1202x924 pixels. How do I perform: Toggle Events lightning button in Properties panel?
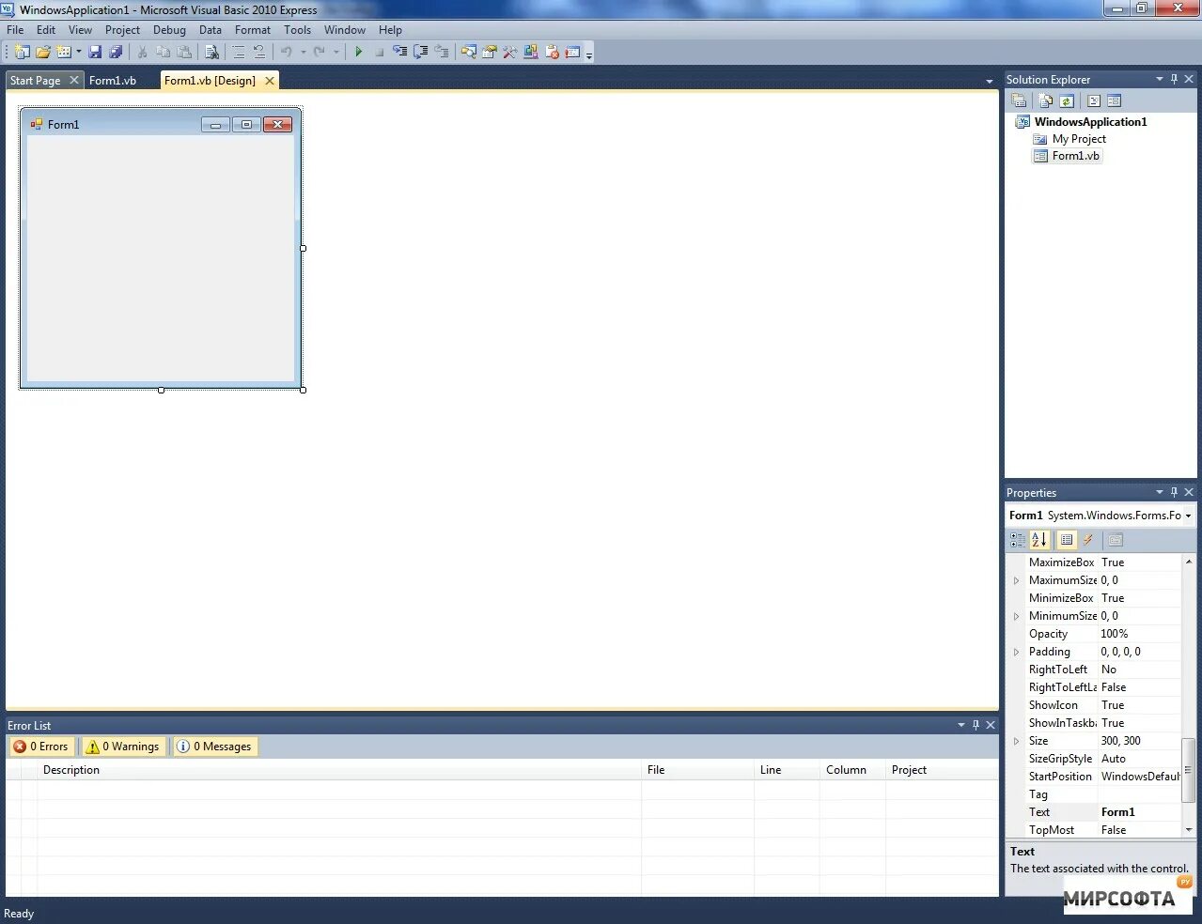pos(1088,540)
